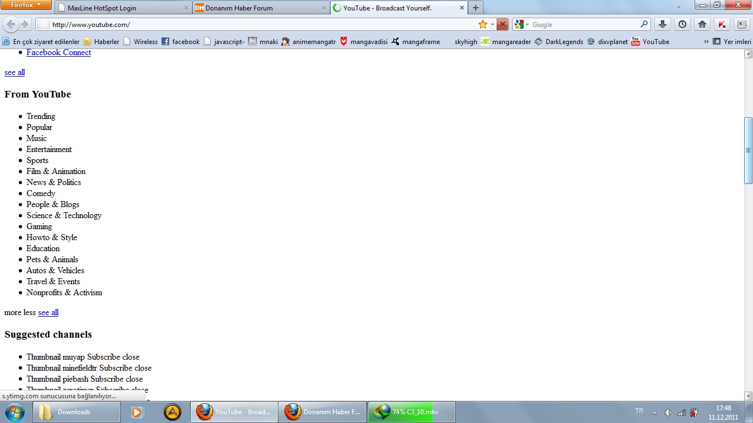Switch to MaxLine HotSpot Login tab
This screenshot has height=423, width=753.
[x=123, y=8]
